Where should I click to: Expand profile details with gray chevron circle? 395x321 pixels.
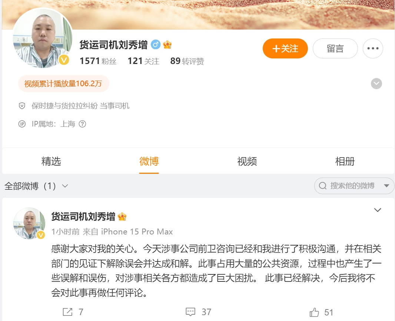click(x=376, y=84)
